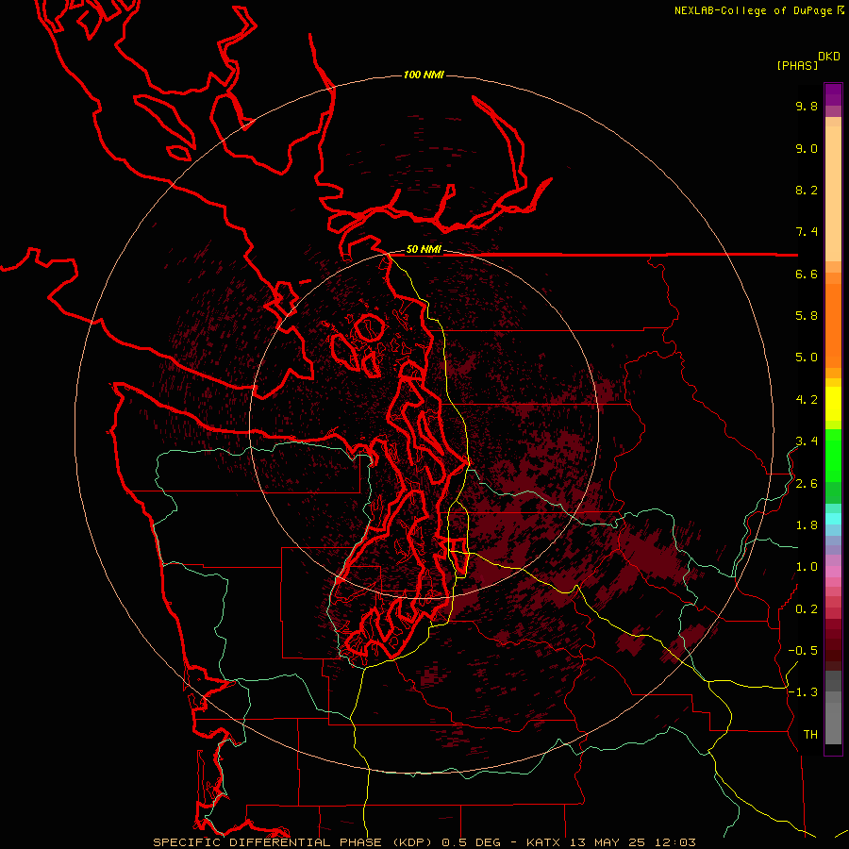
Task: Pick the pale peach color bar band
Action: click(833, 193)
